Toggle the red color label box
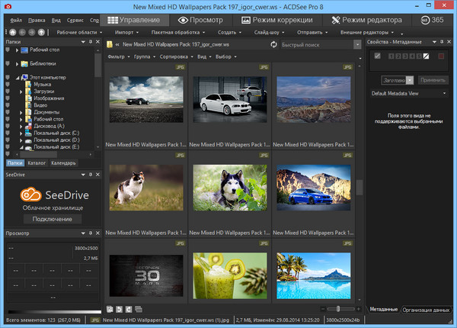The image size is (457, 328). click(441, 57)
